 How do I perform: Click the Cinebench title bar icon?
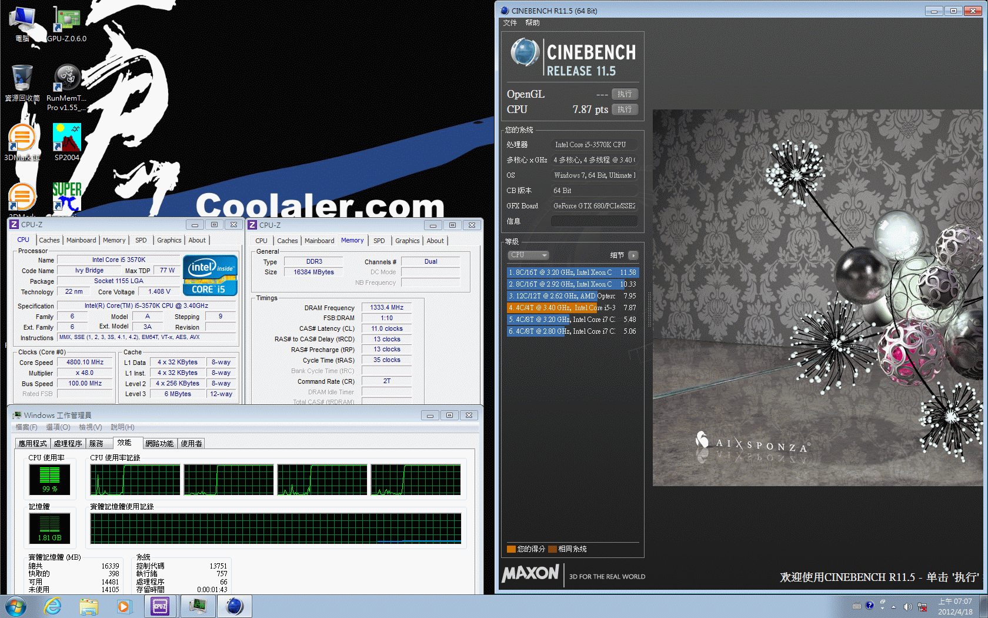pyautogui.click(x=505, y=11)
